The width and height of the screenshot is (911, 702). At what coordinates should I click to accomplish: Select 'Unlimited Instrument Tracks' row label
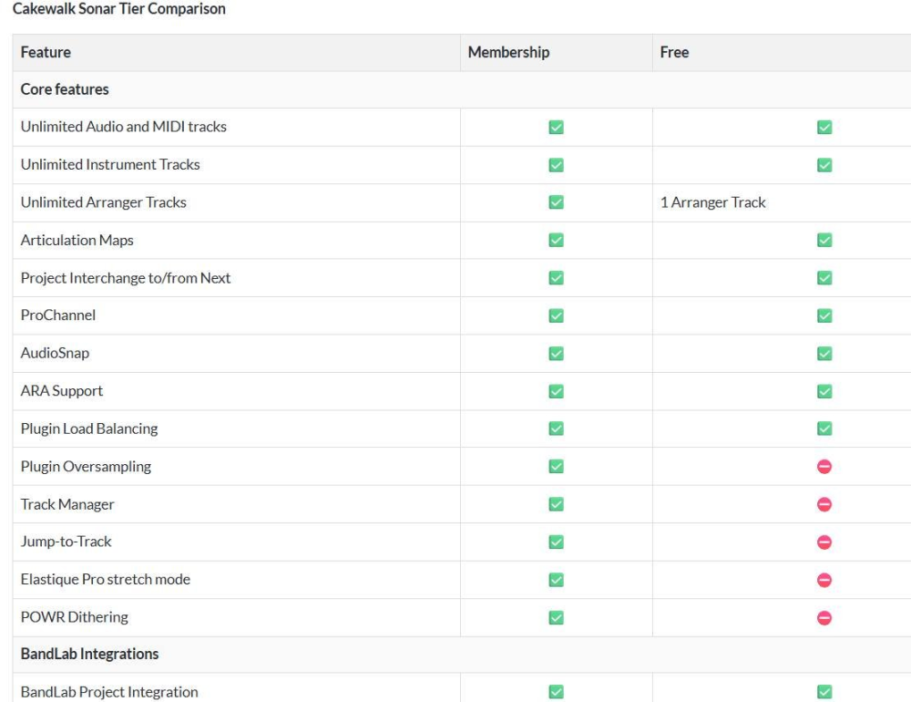pyautogui.click(x=110, y=165)
